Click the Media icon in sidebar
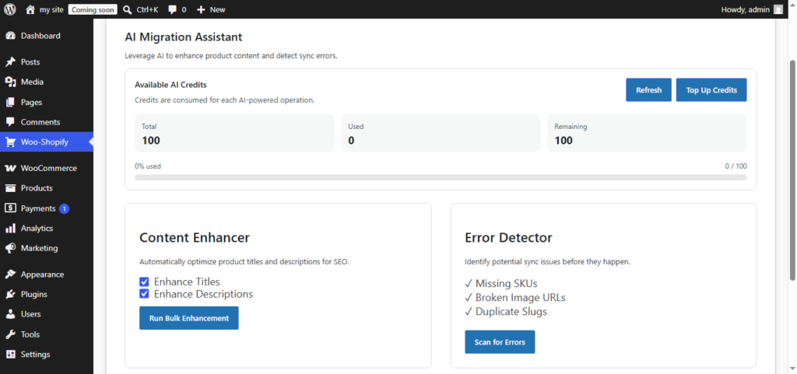The height and width of the screenshot is (374, 797). pyautogui.click(x=10, y=82)
